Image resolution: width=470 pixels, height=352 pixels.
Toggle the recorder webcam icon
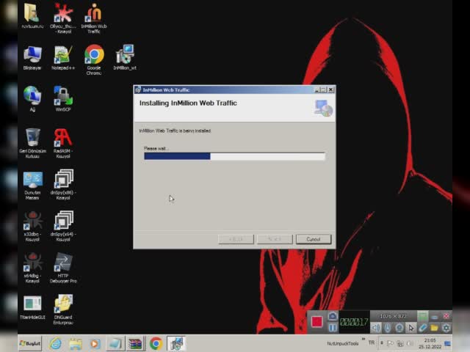(399, 328)
